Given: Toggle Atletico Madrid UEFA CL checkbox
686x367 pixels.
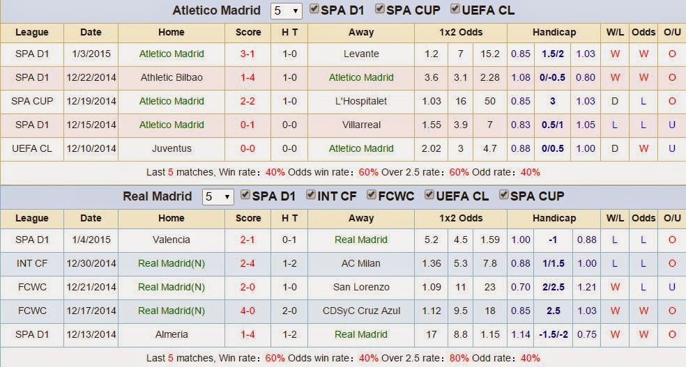Looking at the screenshot, I should [x=456, y=10].
